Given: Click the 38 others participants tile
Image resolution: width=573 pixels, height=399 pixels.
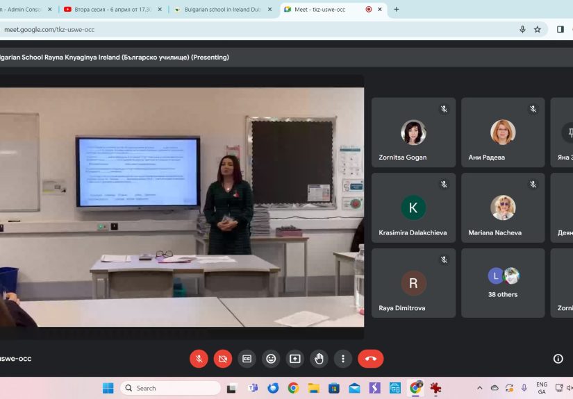Looking at the screenshot, I should [503, 283].
